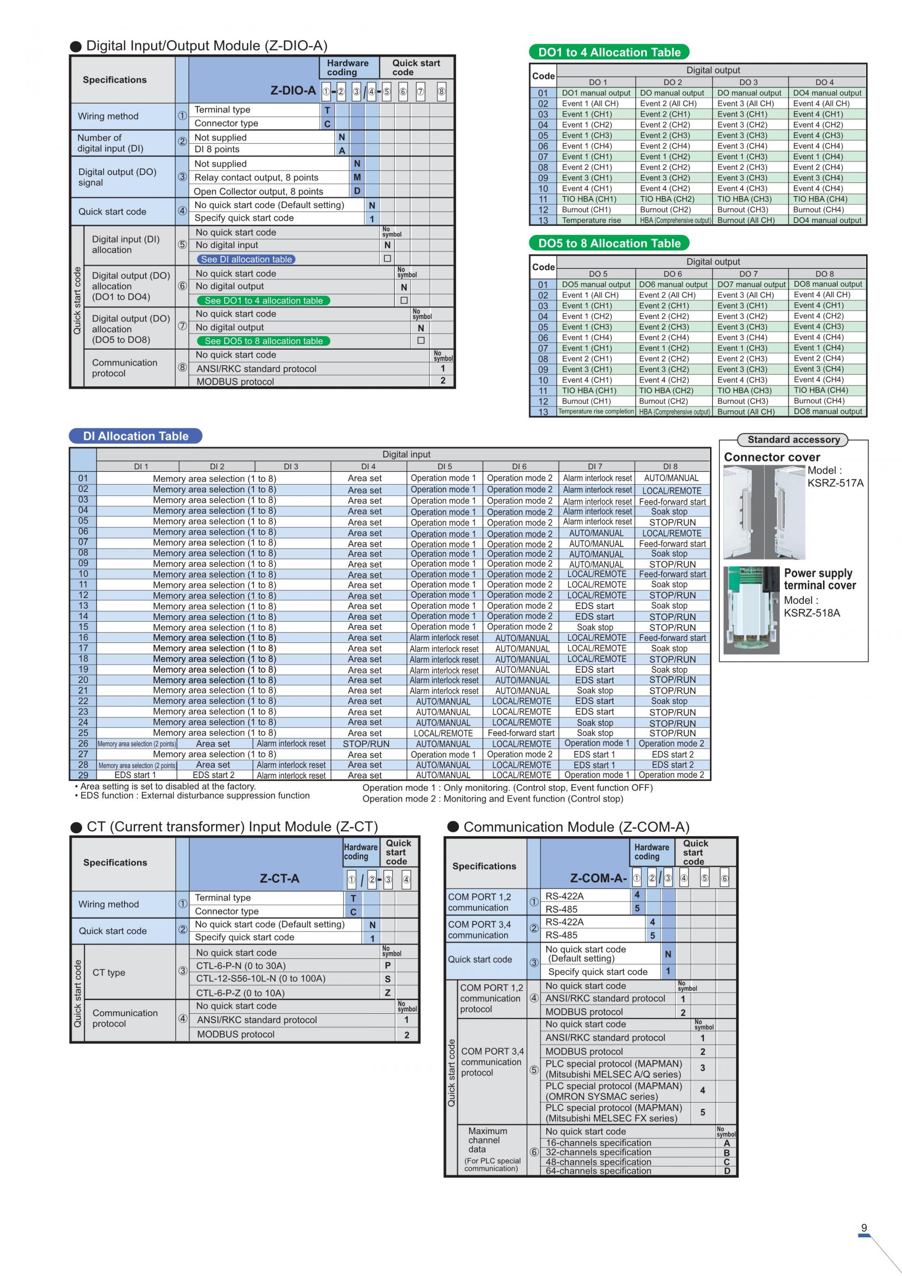The image size is (902, 1276).
Task: Click 'CTL-6-P-N (0 to 30A)' row
Action: point(241,966)
